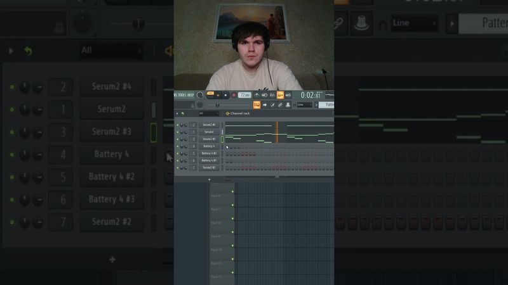Click the Battery 4 #2 channel button
The image size is (508, 285).
(209, 153)
